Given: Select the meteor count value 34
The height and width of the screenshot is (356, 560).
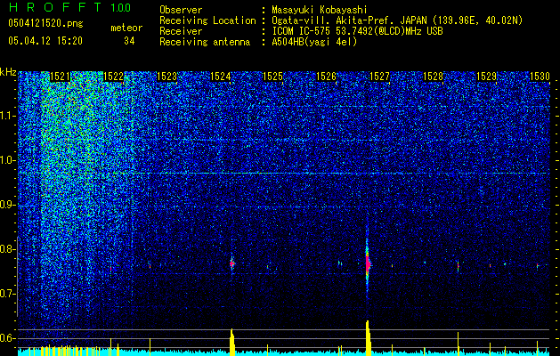Looking at the screenshot, I should (129, 41).
